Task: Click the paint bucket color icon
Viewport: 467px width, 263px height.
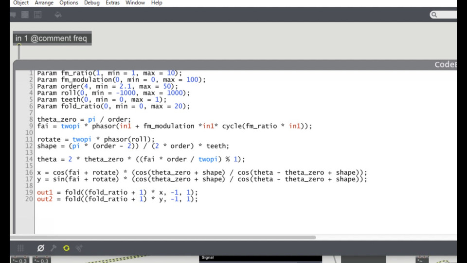Action: (x=58, y=15)
